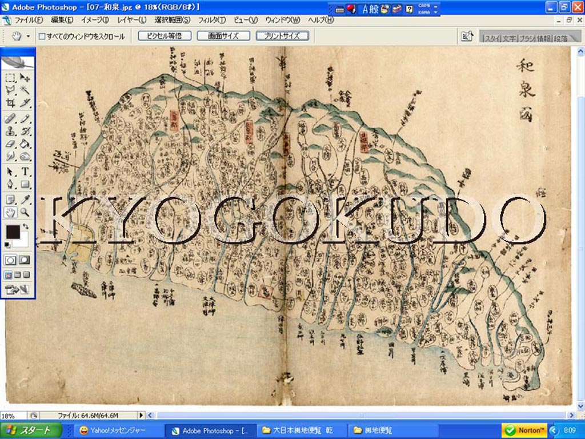
Task: Select the Healing Brush tool
Action: [10, 119]
